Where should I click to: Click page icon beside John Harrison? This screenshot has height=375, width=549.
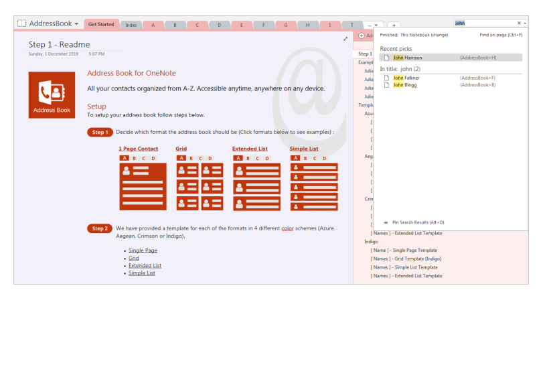pos(386,58)
